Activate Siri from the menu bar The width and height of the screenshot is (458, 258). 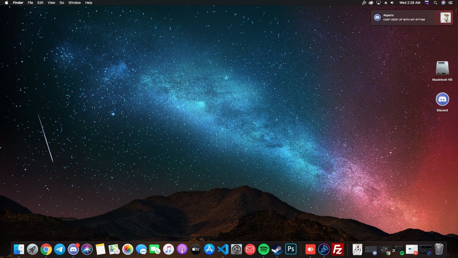coord(443,3)
